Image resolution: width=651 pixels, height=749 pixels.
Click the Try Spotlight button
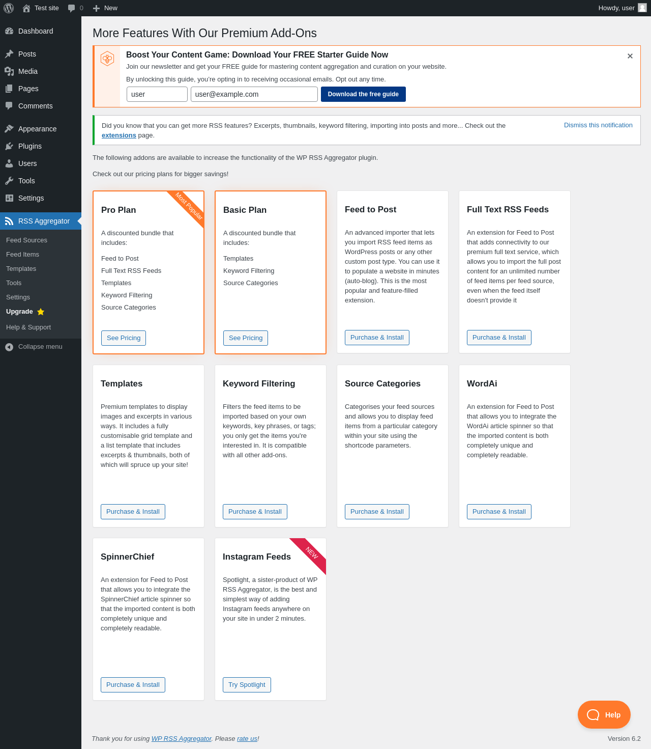247,685
